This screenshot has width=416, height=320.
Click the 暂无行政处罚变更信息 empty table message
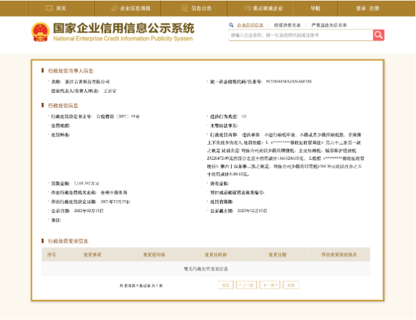pos(206,269)
